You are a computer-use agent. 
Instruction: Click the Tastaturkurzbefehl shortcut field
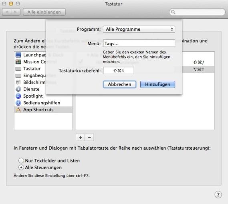119,70
